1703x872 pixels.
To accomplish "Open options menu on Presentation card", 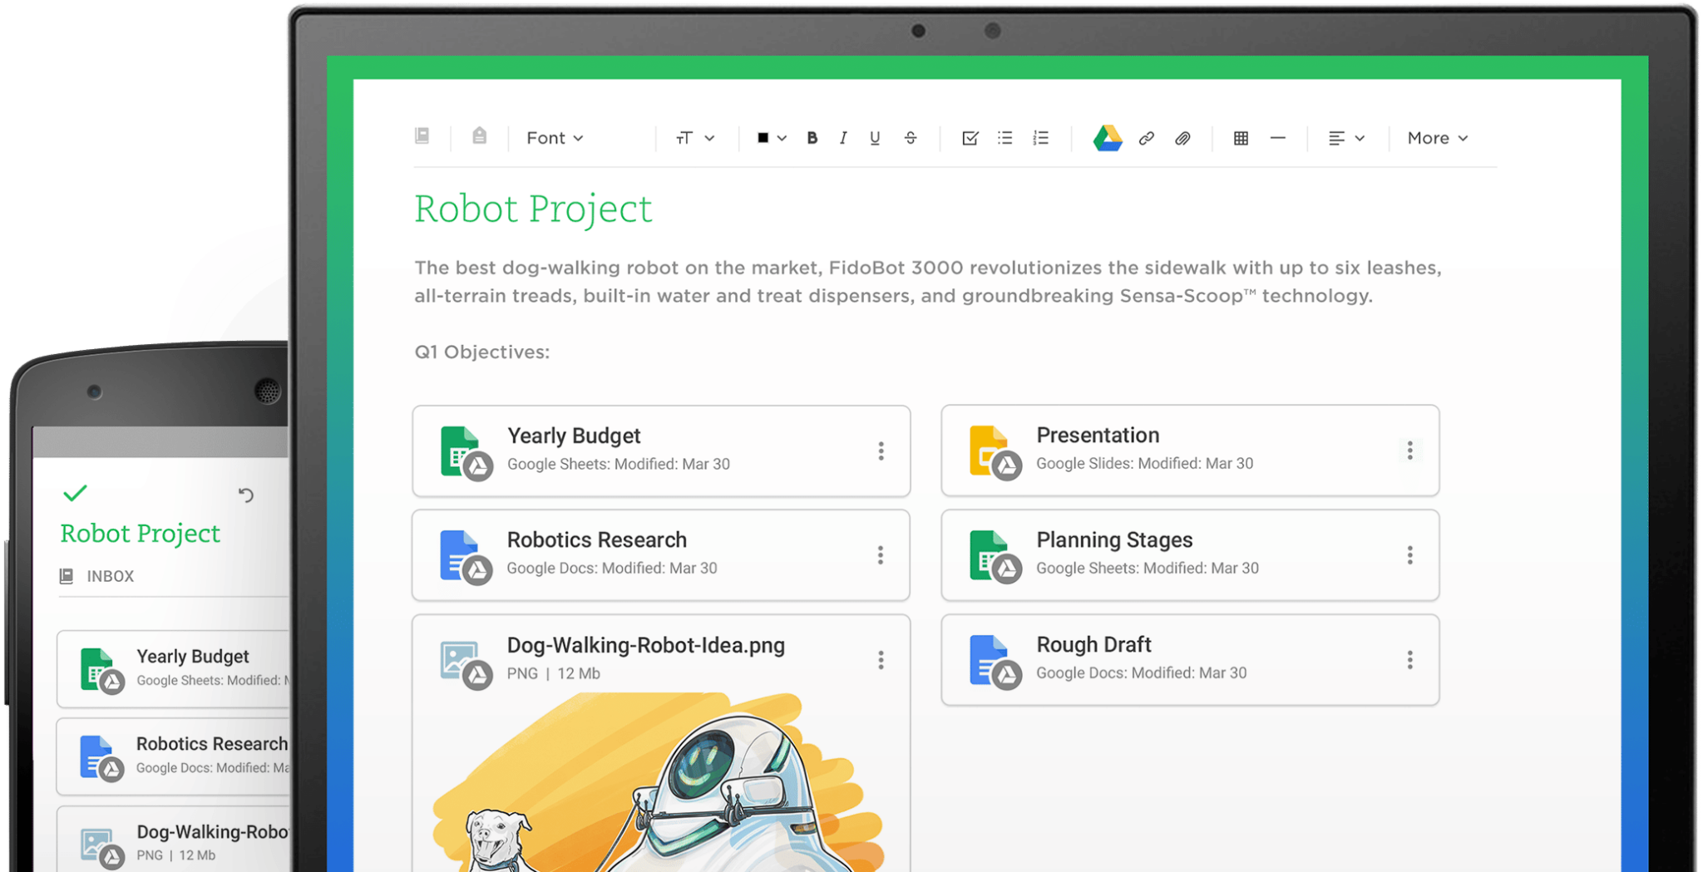I will (1410, 451).
